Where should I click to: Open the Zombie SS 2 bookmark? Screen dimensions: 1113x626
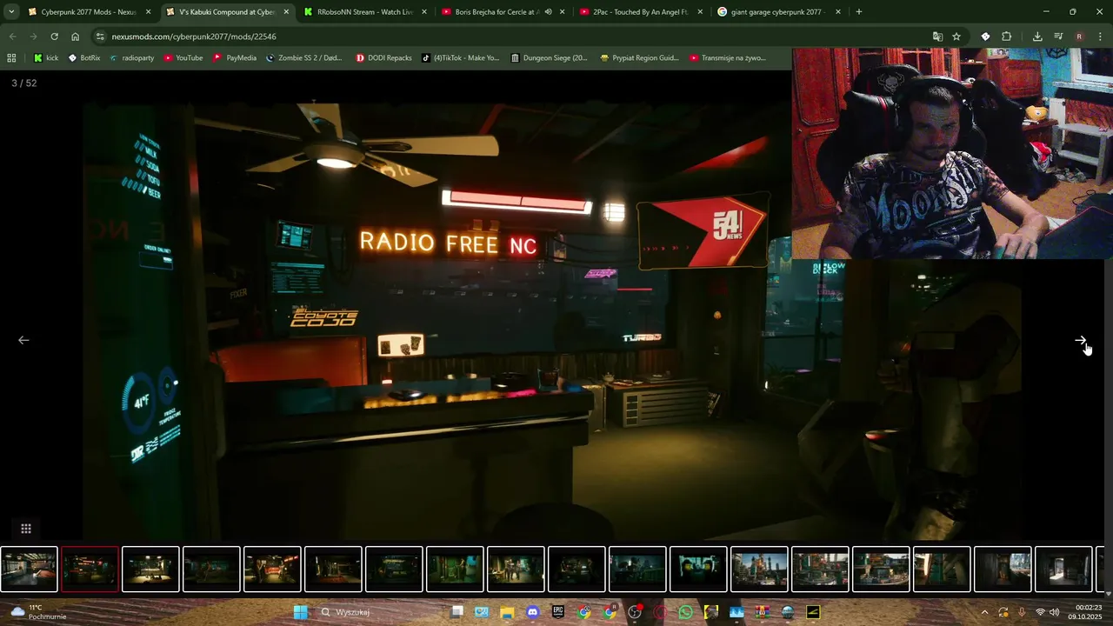pos(304,58)
